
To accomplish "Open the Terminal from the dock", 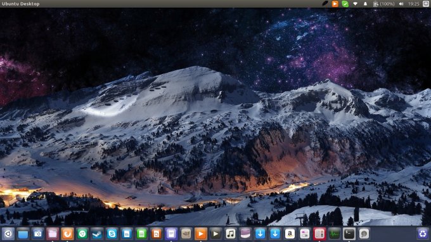I will click(350, 234).
